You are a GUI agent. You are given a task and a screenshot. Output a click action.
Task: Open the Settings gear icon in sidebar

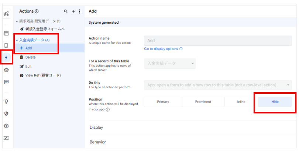(6, 126)
